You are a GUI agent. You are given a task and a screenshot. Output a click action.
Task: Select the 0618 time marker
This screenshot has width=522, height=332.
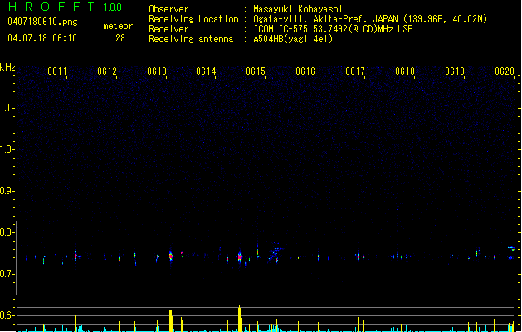pyautogui.click(x=405, y=71)
